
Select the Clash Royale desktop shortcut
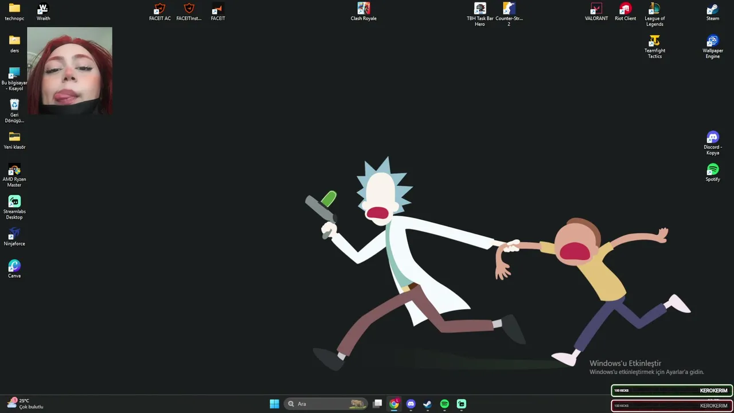pyautogui.click(x=364, y=11)
